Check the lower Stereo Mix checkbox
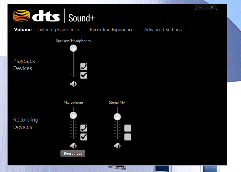Screen dimensions: 241x172 point(128,137)
